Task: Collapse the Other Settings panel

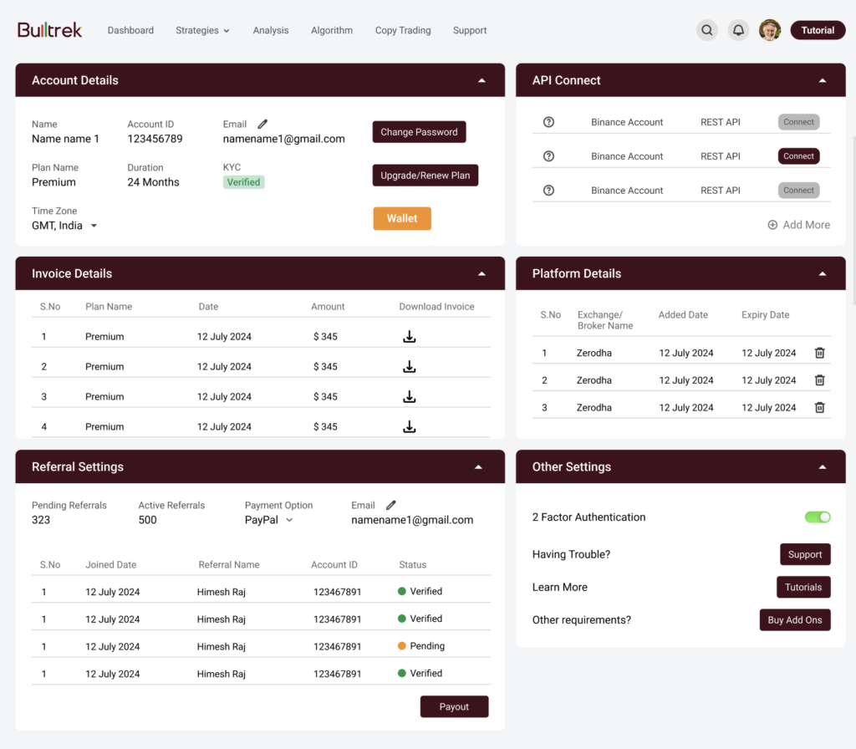Action: [823, 467]
